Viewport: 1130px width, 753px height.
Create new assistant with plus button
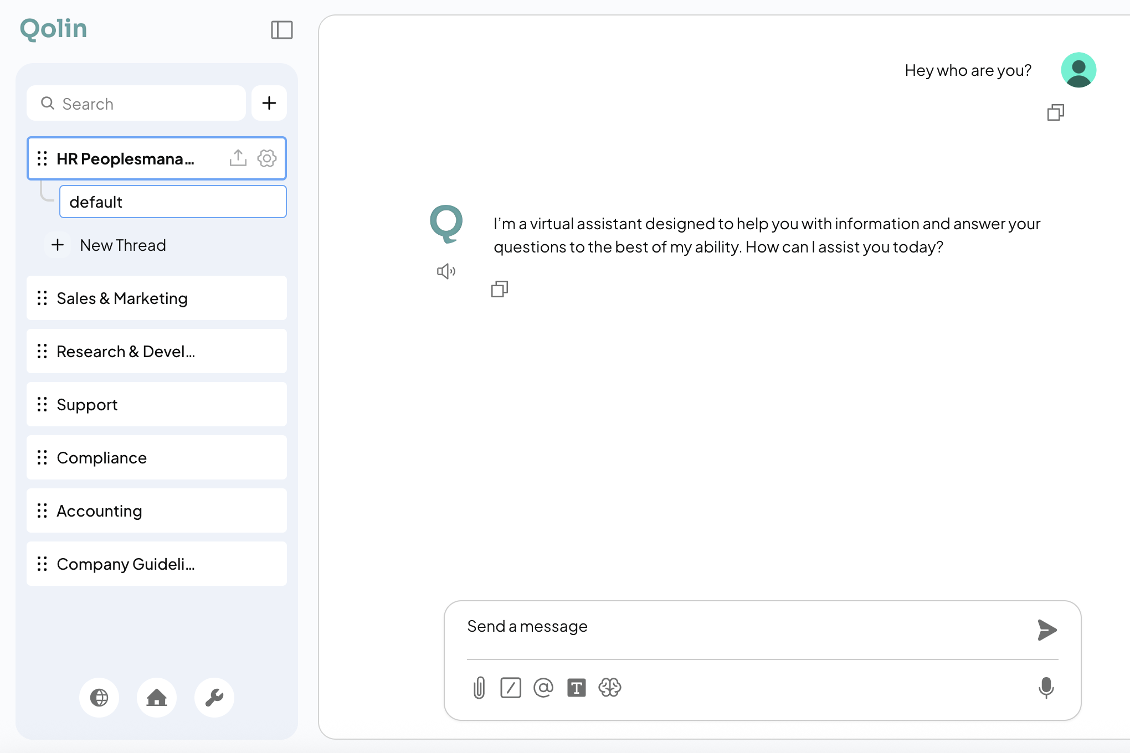tap(269, 103)
